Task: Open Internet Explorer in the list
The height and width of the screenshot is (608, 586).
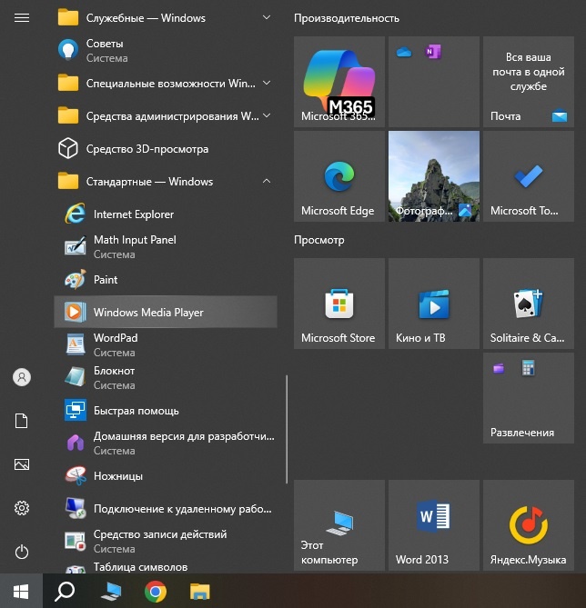Action: pos(166,214)
